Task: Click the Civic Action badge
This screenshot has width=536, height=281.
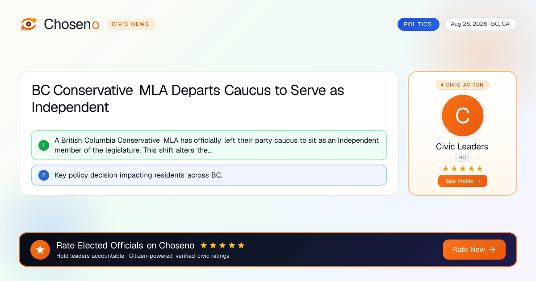Action: click(x=462, y=85)
